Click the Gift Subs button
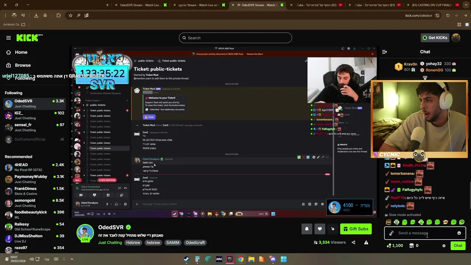 pos(356,229)
